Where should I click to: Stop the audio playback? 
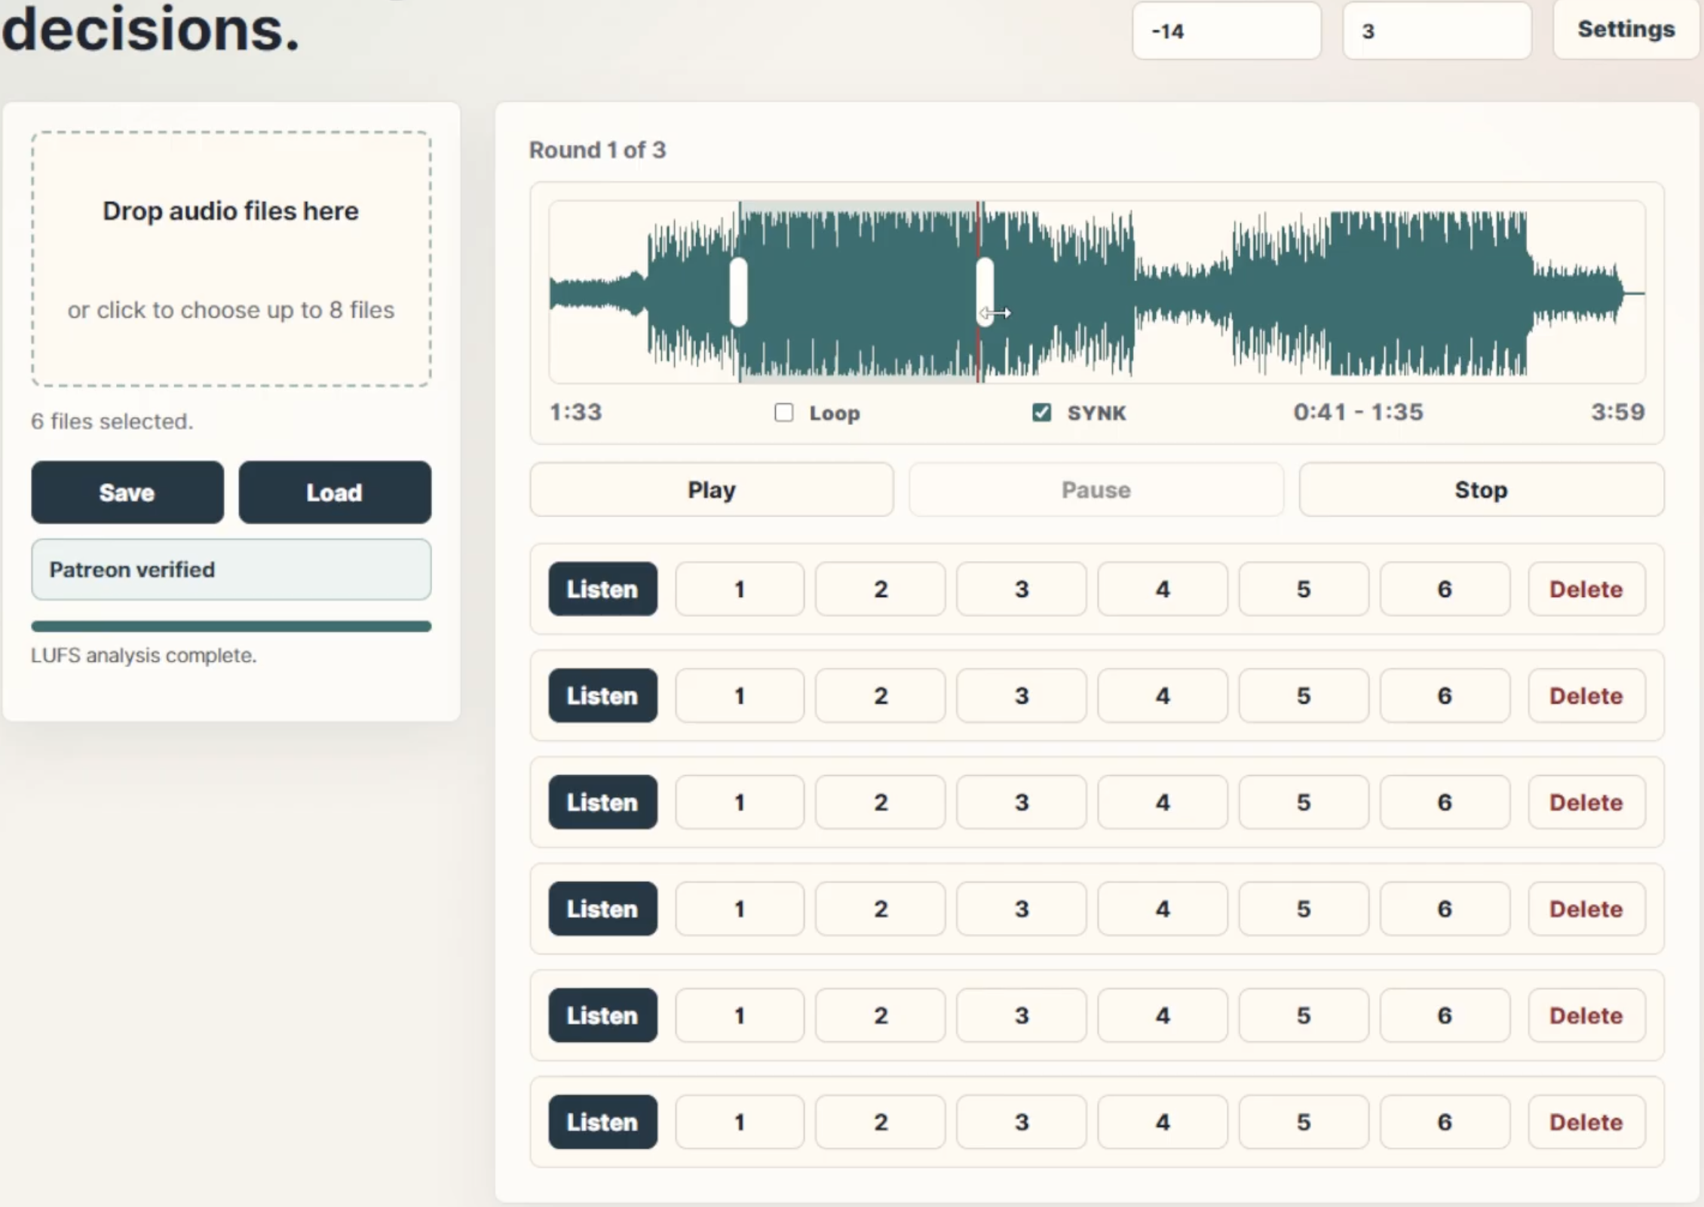pyautogui.click(x=1481, y=490)
